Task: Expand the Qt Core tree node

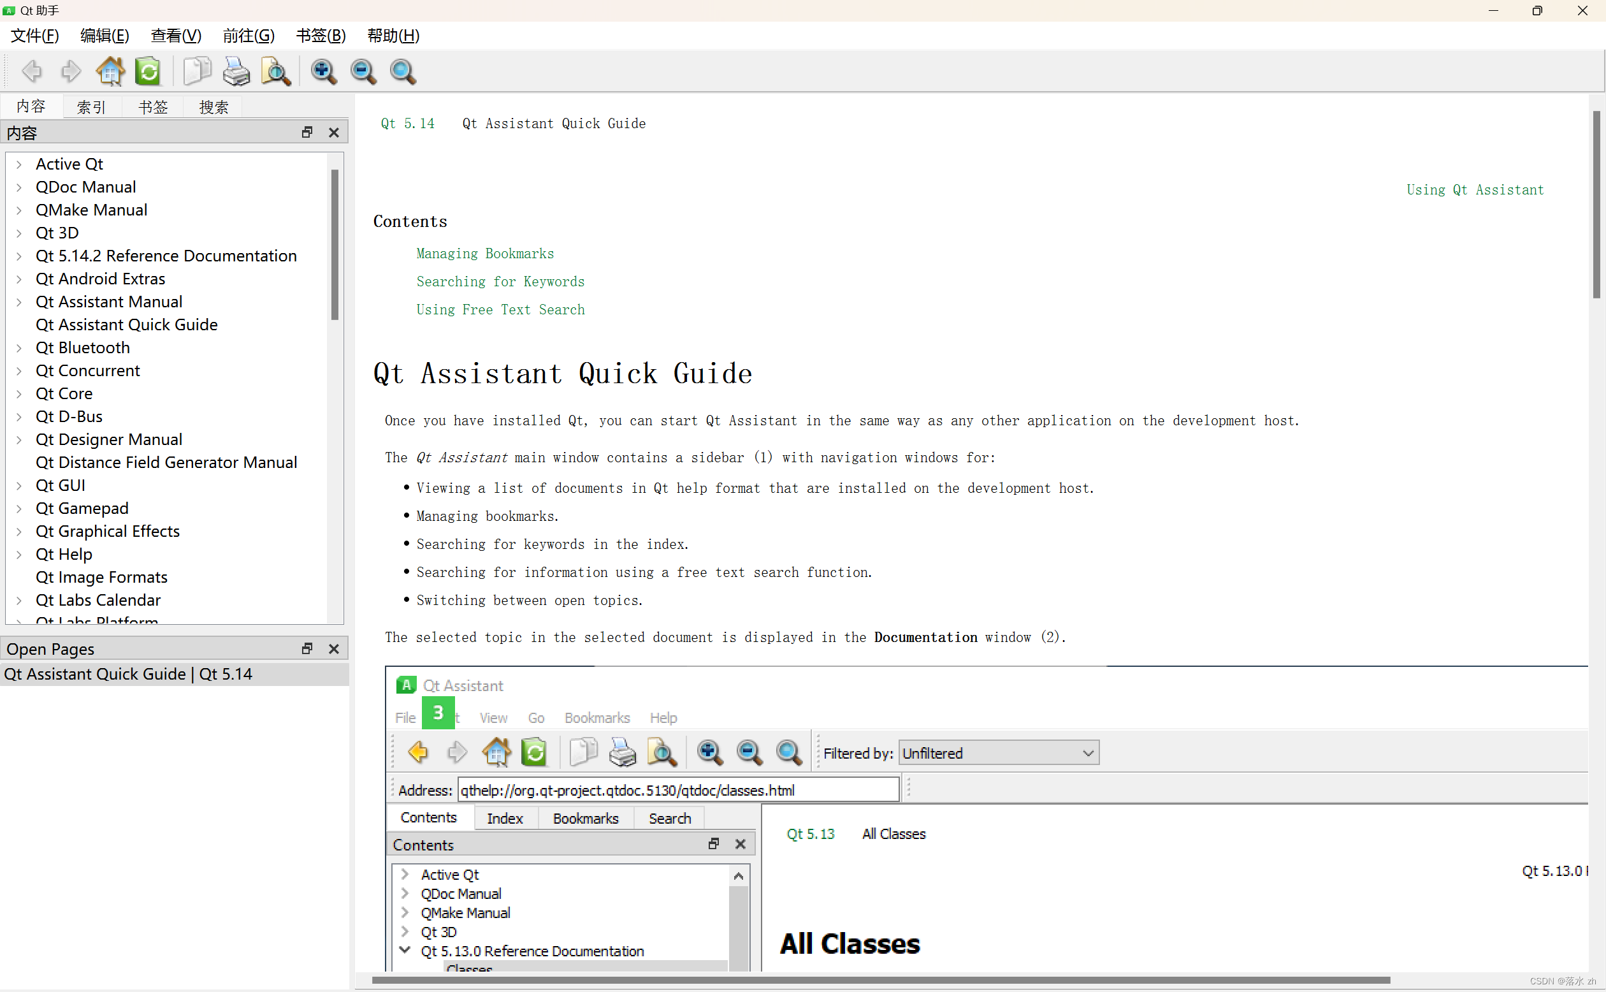Action: (19, 393)
